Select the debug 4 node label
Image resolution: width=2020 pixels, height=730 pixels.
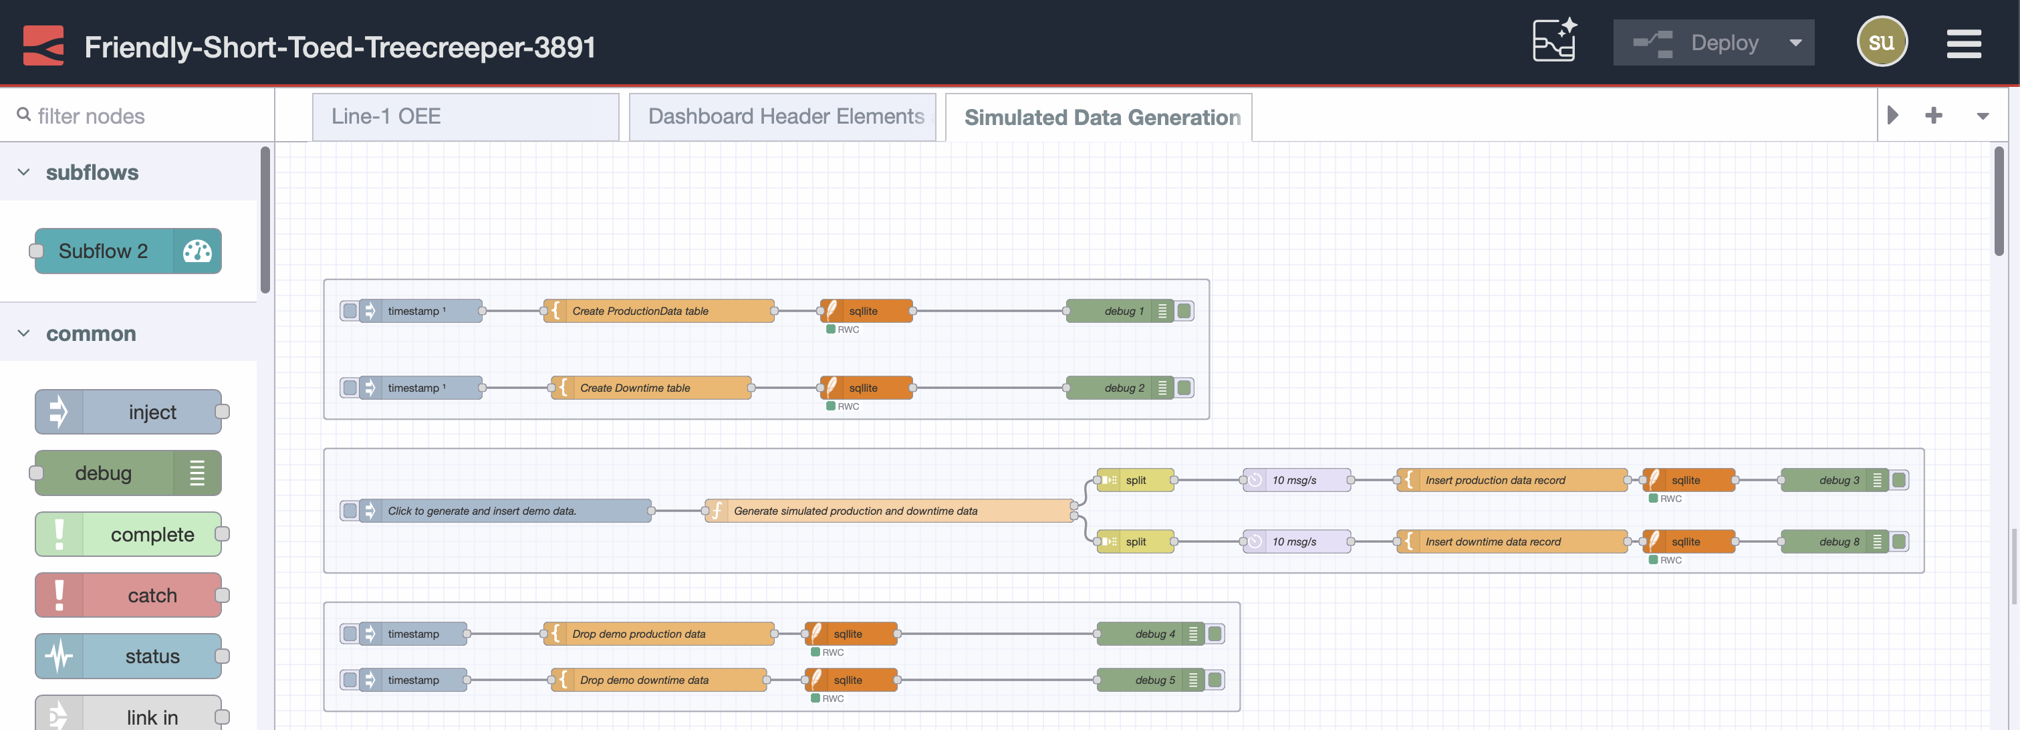point(1154,634)
